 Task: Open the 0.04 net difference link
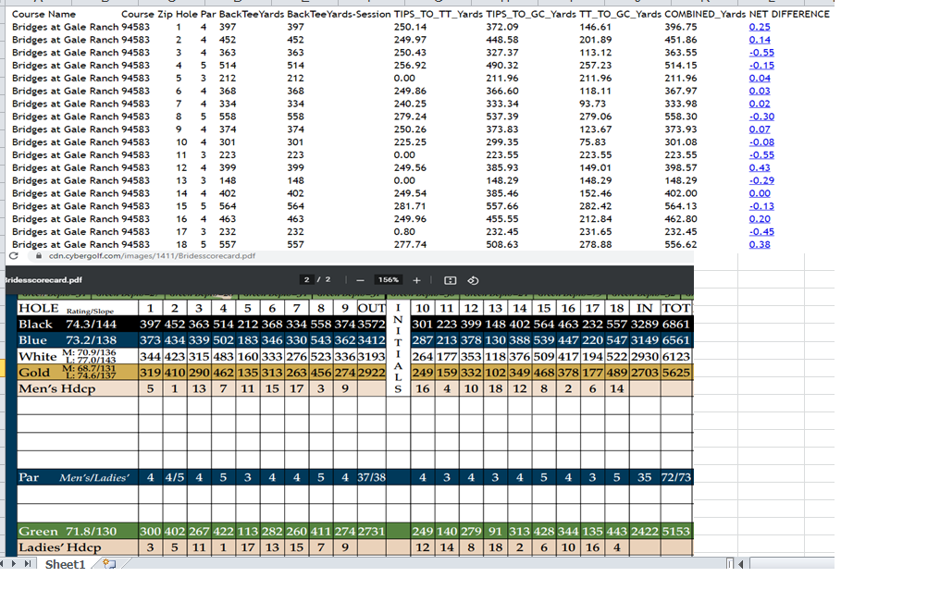(760, 78)
